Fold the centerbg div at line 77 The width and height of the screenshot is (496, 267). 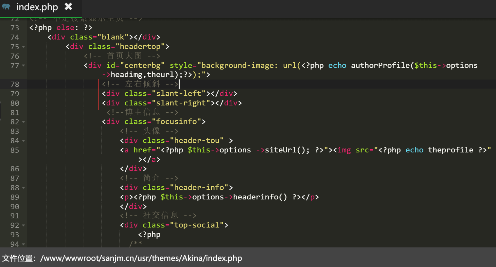click(24, 66)
